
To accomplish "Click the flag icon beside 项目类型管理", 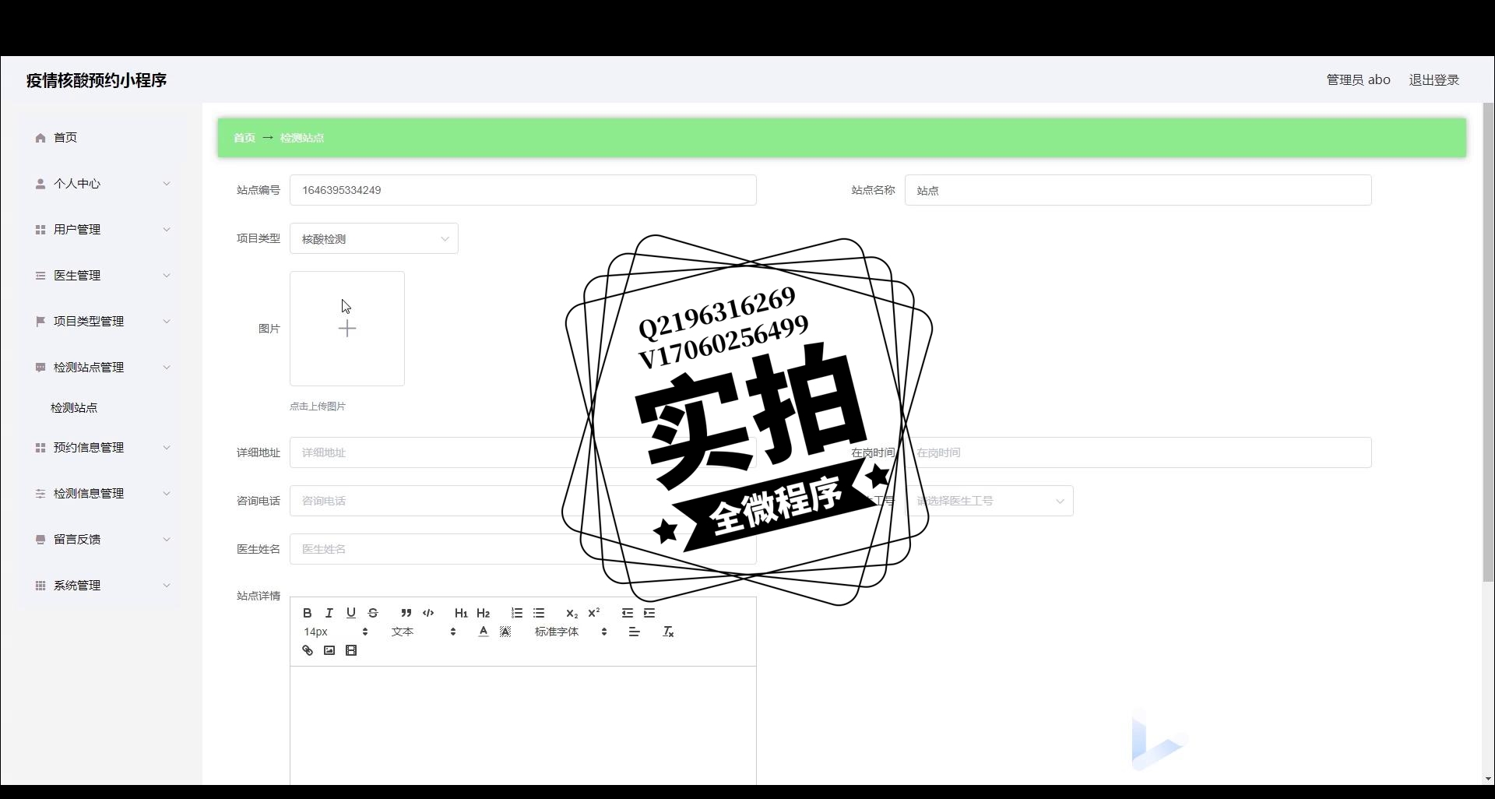I will (x=40, y=321).
